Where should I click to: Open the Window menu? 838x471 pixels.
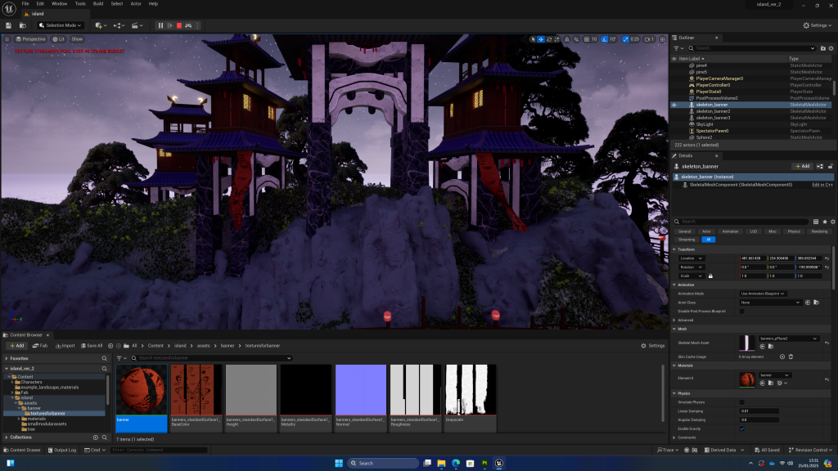coord(59,4)
